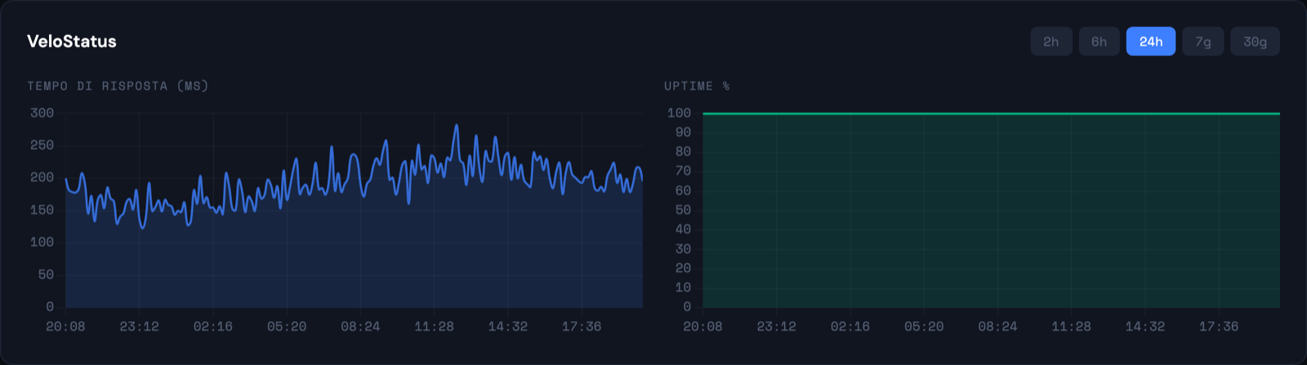
Task: Click the TEMPO DI RISPOSTA (MS) heading
Action: point(118,86)
